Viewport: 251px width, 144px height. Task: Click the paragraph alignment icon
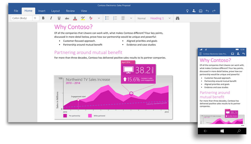coord(123,18)
